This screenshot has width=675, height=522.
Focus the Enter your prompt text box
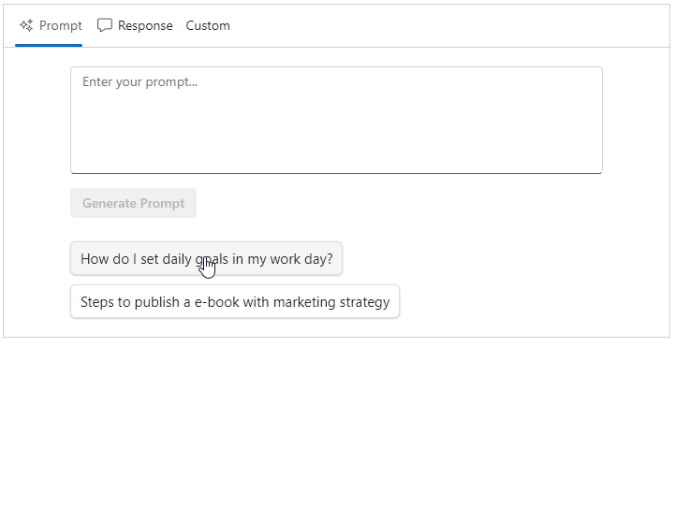click(x=336, y=120)
